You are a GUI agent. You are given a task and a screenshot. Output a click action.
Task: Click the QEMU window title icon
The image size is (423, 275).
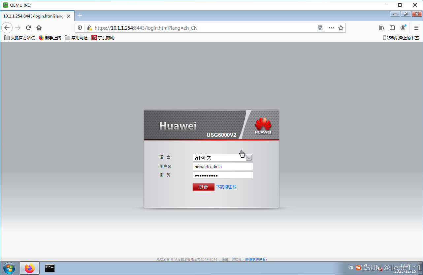click(6, 5)
